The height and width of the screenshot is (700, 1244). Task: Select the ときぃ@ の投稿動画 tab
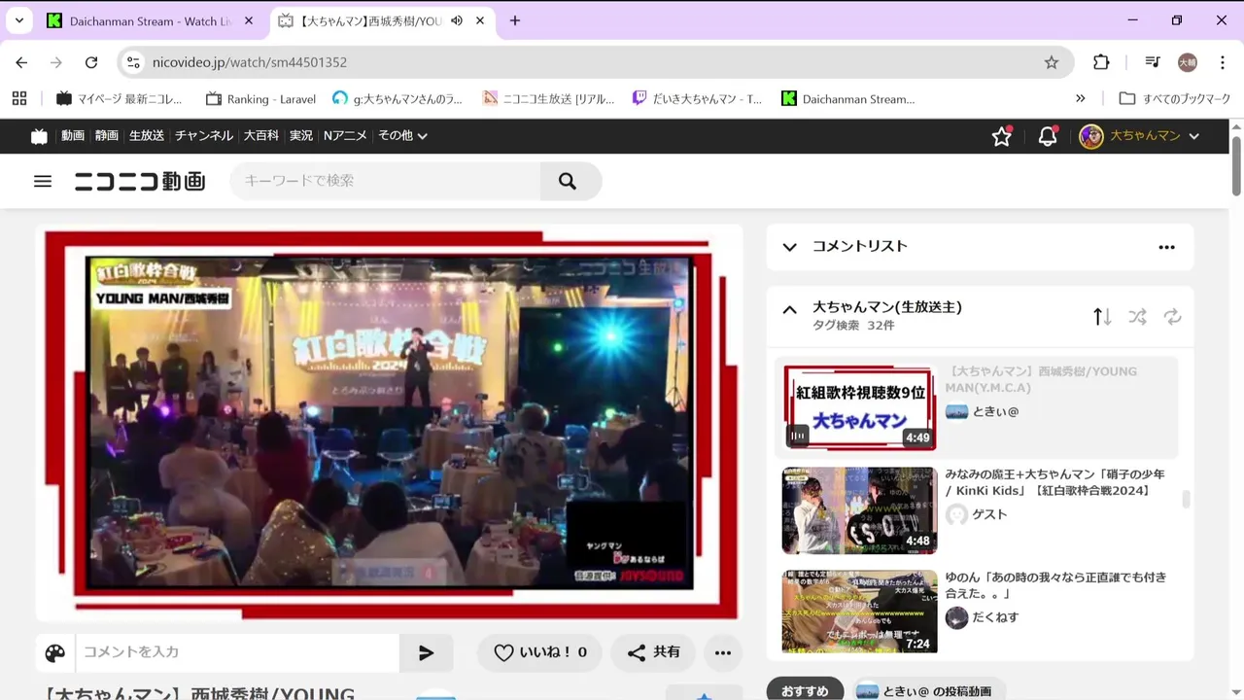pyautogui.click(x=927, y=691)
